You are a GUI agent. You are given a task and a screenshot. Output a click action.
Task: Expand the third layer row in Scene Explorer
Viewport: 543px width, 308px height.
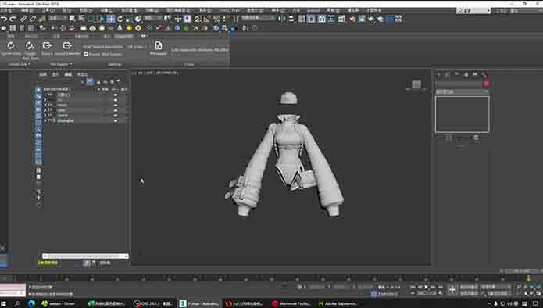point(45,105)
